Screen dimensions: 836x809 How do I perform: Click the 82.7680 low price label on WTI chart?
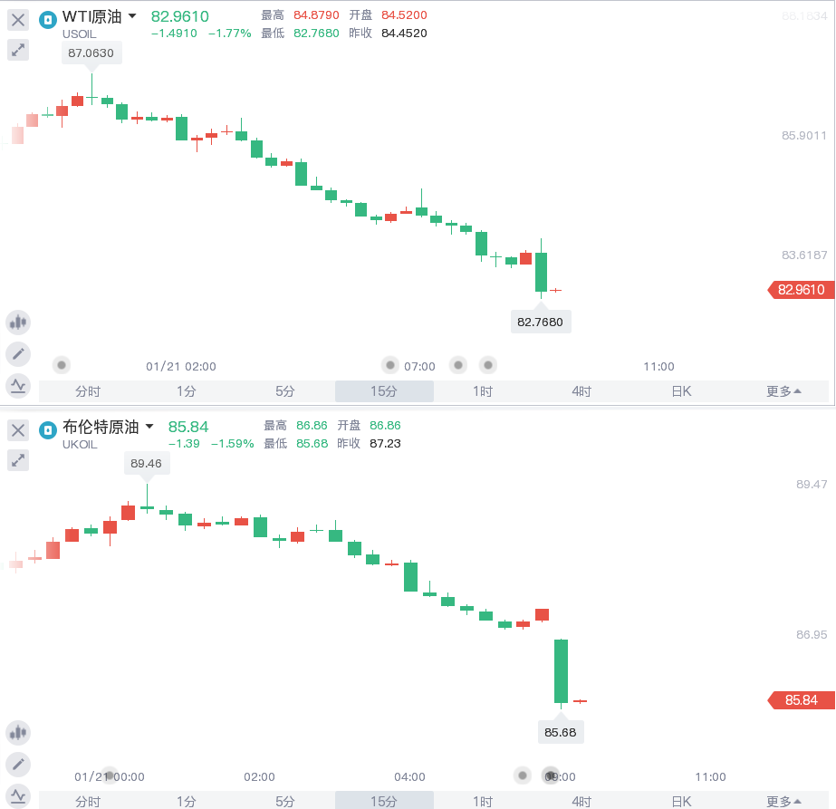click(541, 322)
